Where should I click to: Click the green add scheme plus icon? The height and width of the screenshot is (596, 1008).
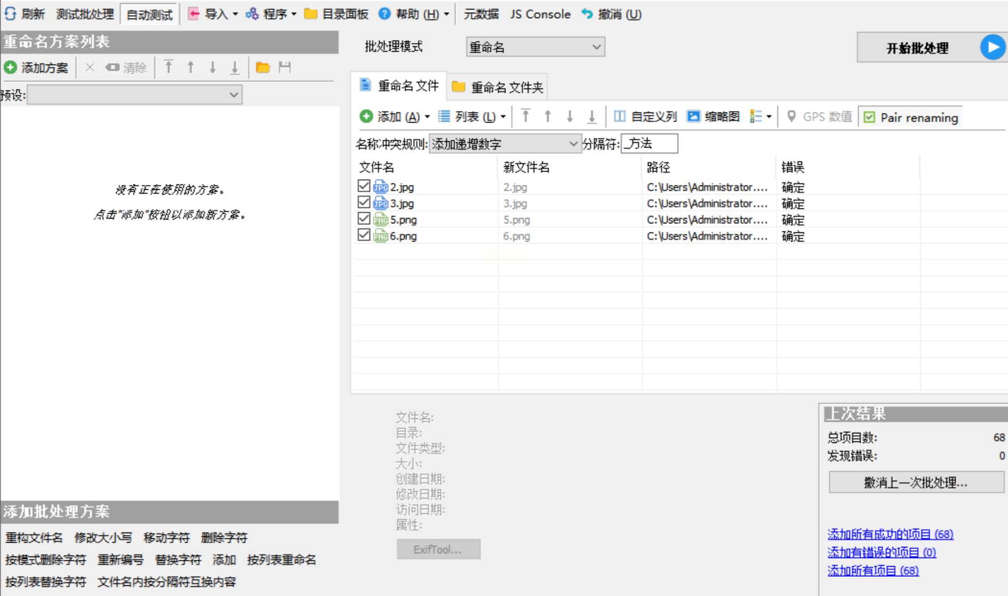[10, 68]
